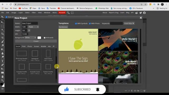Open the File menu
The width and height of the screenshot is (169, 95).
[x=2, y=13]
